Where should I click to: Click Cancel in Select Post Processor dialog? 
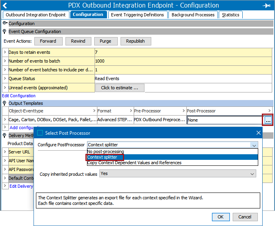pos(245,217)
